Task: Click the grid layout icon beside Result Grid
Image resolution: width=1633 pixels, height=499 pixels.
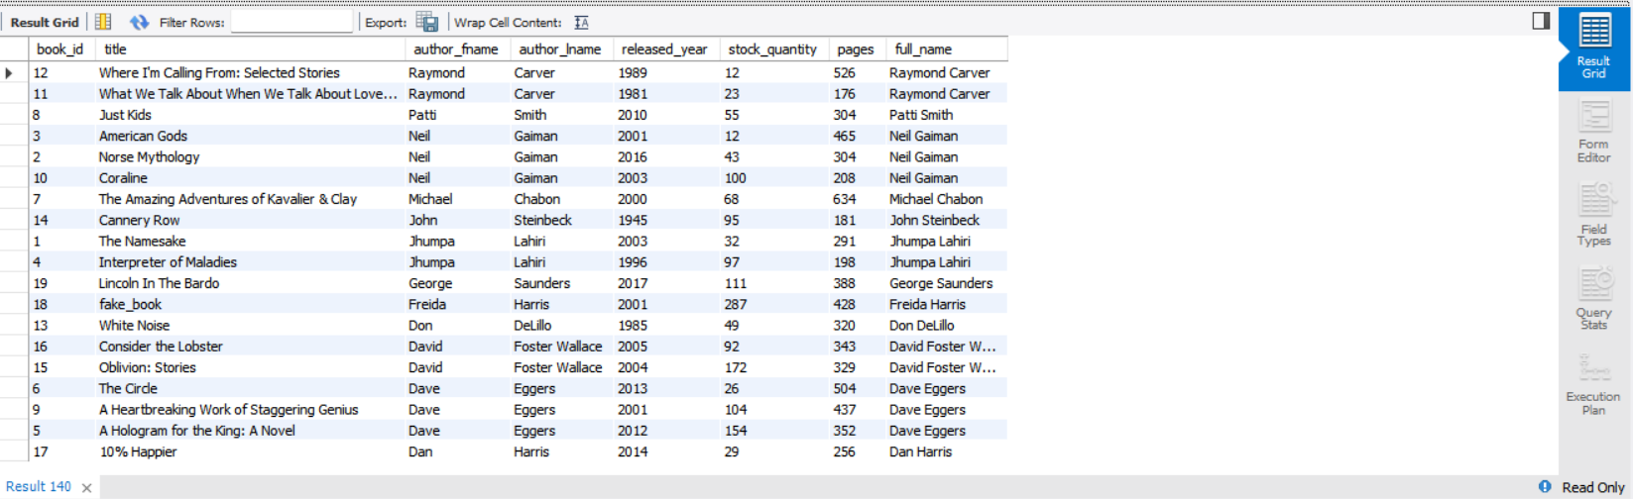Action: [x=103, y=22]
